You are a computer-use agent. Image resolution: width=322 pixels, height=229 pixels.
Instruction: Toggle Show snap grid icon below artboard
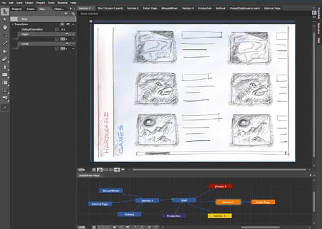pos(106,170)
